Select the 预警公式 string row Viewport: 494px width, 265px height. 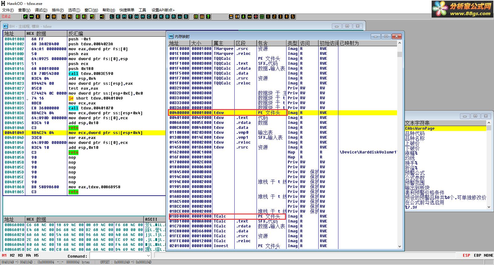click(x=446, y=173)
